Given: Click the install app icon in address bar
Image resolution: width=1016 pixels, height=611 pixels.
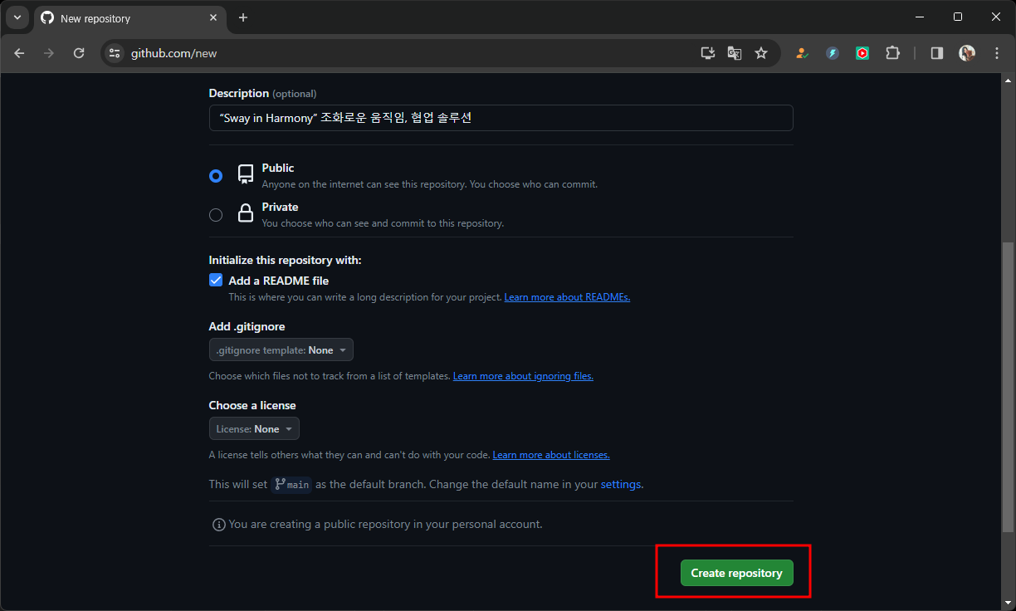Looking at the screenshot, I should click(707, 53).
